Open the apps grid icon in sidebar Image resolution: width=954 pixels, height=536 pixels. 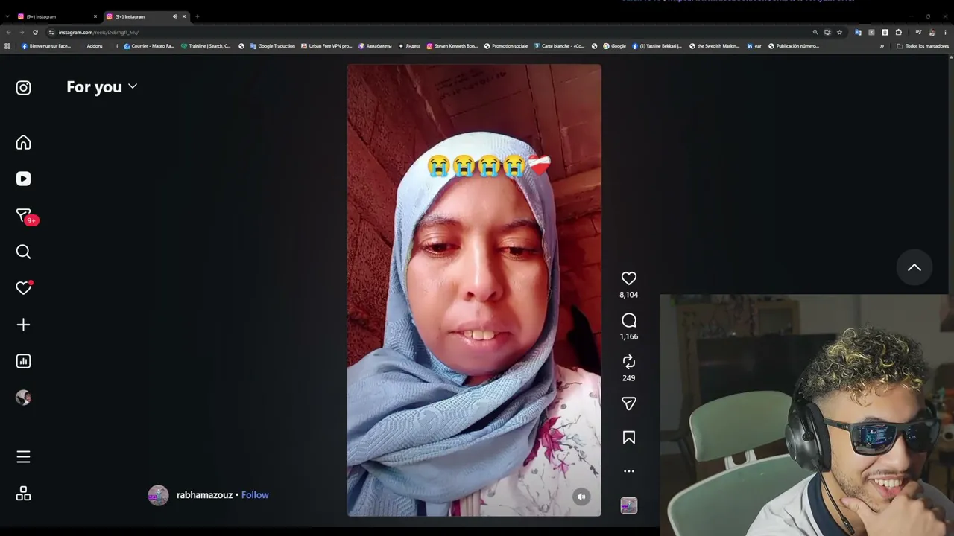tap(23, 494)
